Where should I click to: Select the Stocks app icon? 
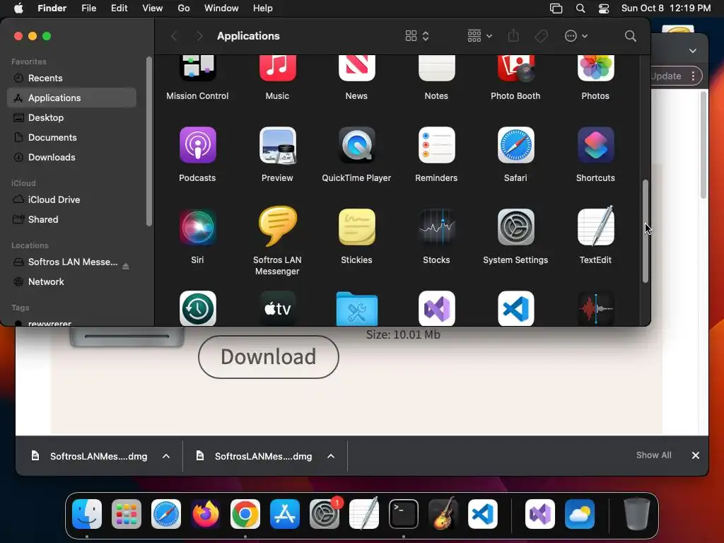pyautogui.click(x=436, y=227)
